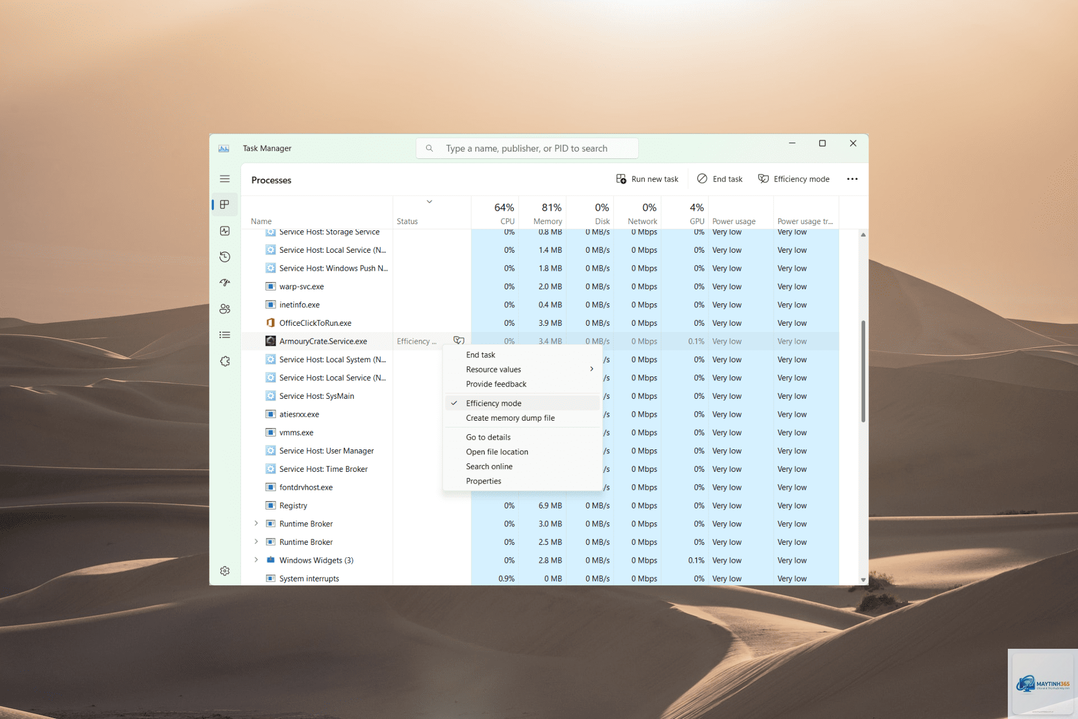Select the Service Host: Windows Push N... row
The image size is (1078, 719).
[540, 268]
